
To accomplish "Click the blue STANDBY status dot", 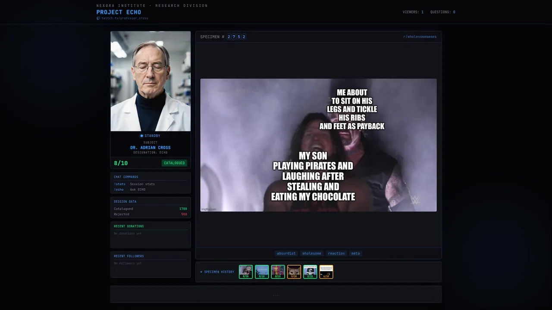I will pos(141,136).
